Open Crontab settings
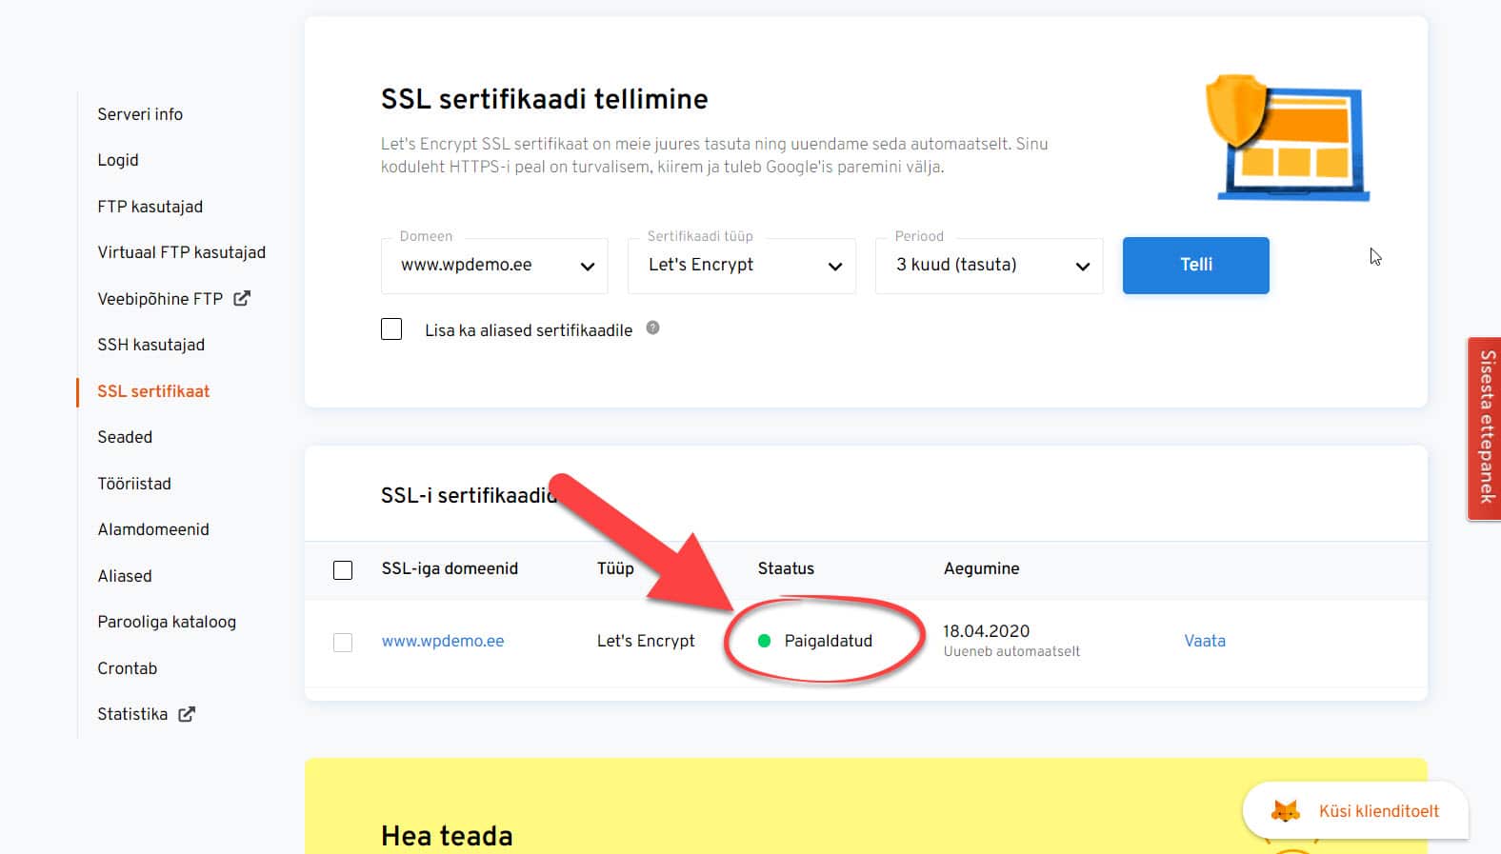This screenshot has width=1501, height=854. [127, 668]
